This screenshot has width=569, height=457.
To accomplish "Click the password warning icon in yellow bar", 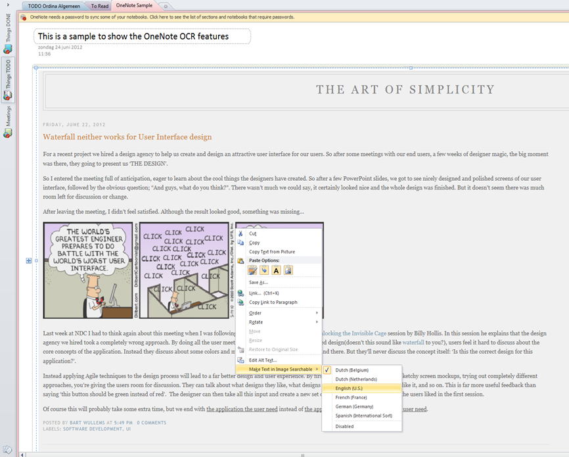I will point(24,17).
